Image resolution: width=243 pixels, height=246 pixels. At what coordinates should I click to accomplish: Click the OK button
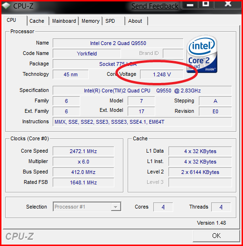(x=216, y=236)
